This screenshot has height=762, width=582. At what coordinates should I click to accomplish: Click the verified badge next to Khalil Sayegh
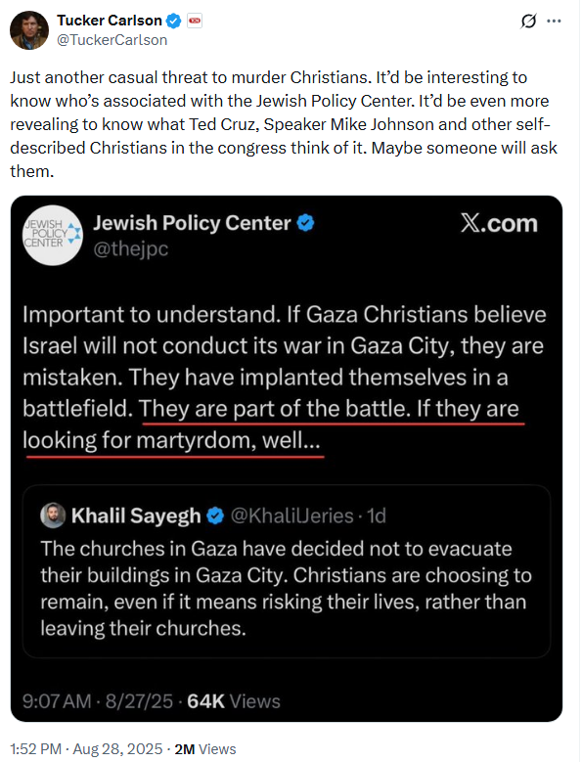[215, 515]
